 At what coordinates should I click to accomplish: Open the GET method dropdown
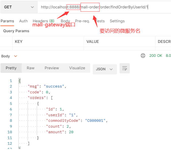click(x=19, y=7)
